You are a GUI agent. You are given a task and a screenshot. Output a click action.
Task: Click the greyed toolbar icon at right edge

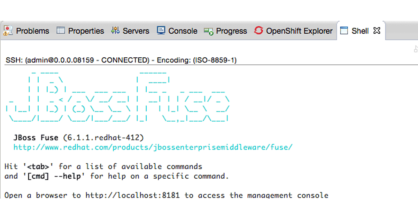[416, 49]
